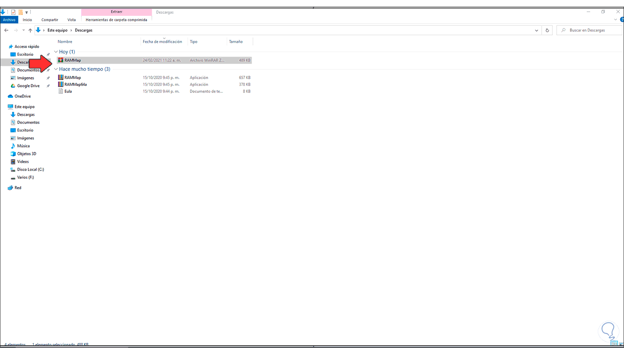Open the recent locations dropdown arrow
The width and height of the screenshot is (624, 354).
pos(23,30)
